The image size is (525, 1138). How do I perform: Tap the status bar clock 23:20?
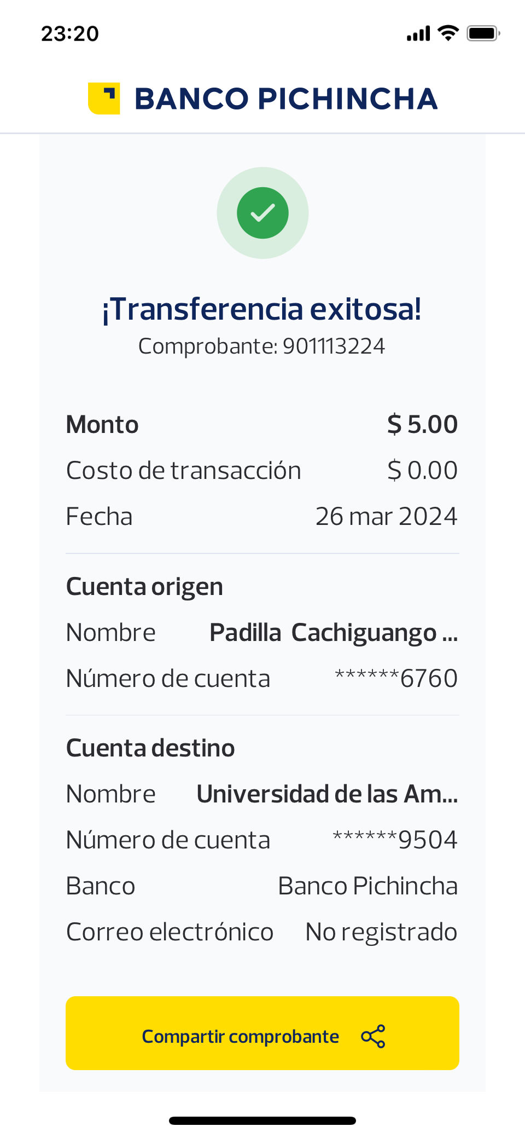70,34
